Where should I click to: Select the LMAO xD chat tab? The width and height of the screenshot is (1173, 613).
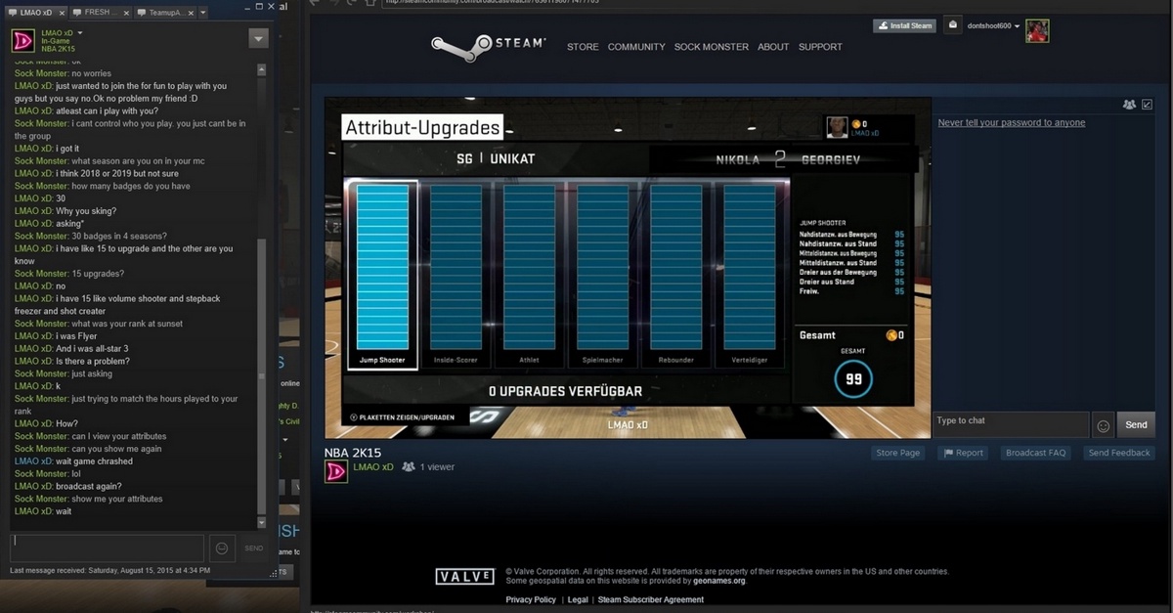tap(35, 13)
